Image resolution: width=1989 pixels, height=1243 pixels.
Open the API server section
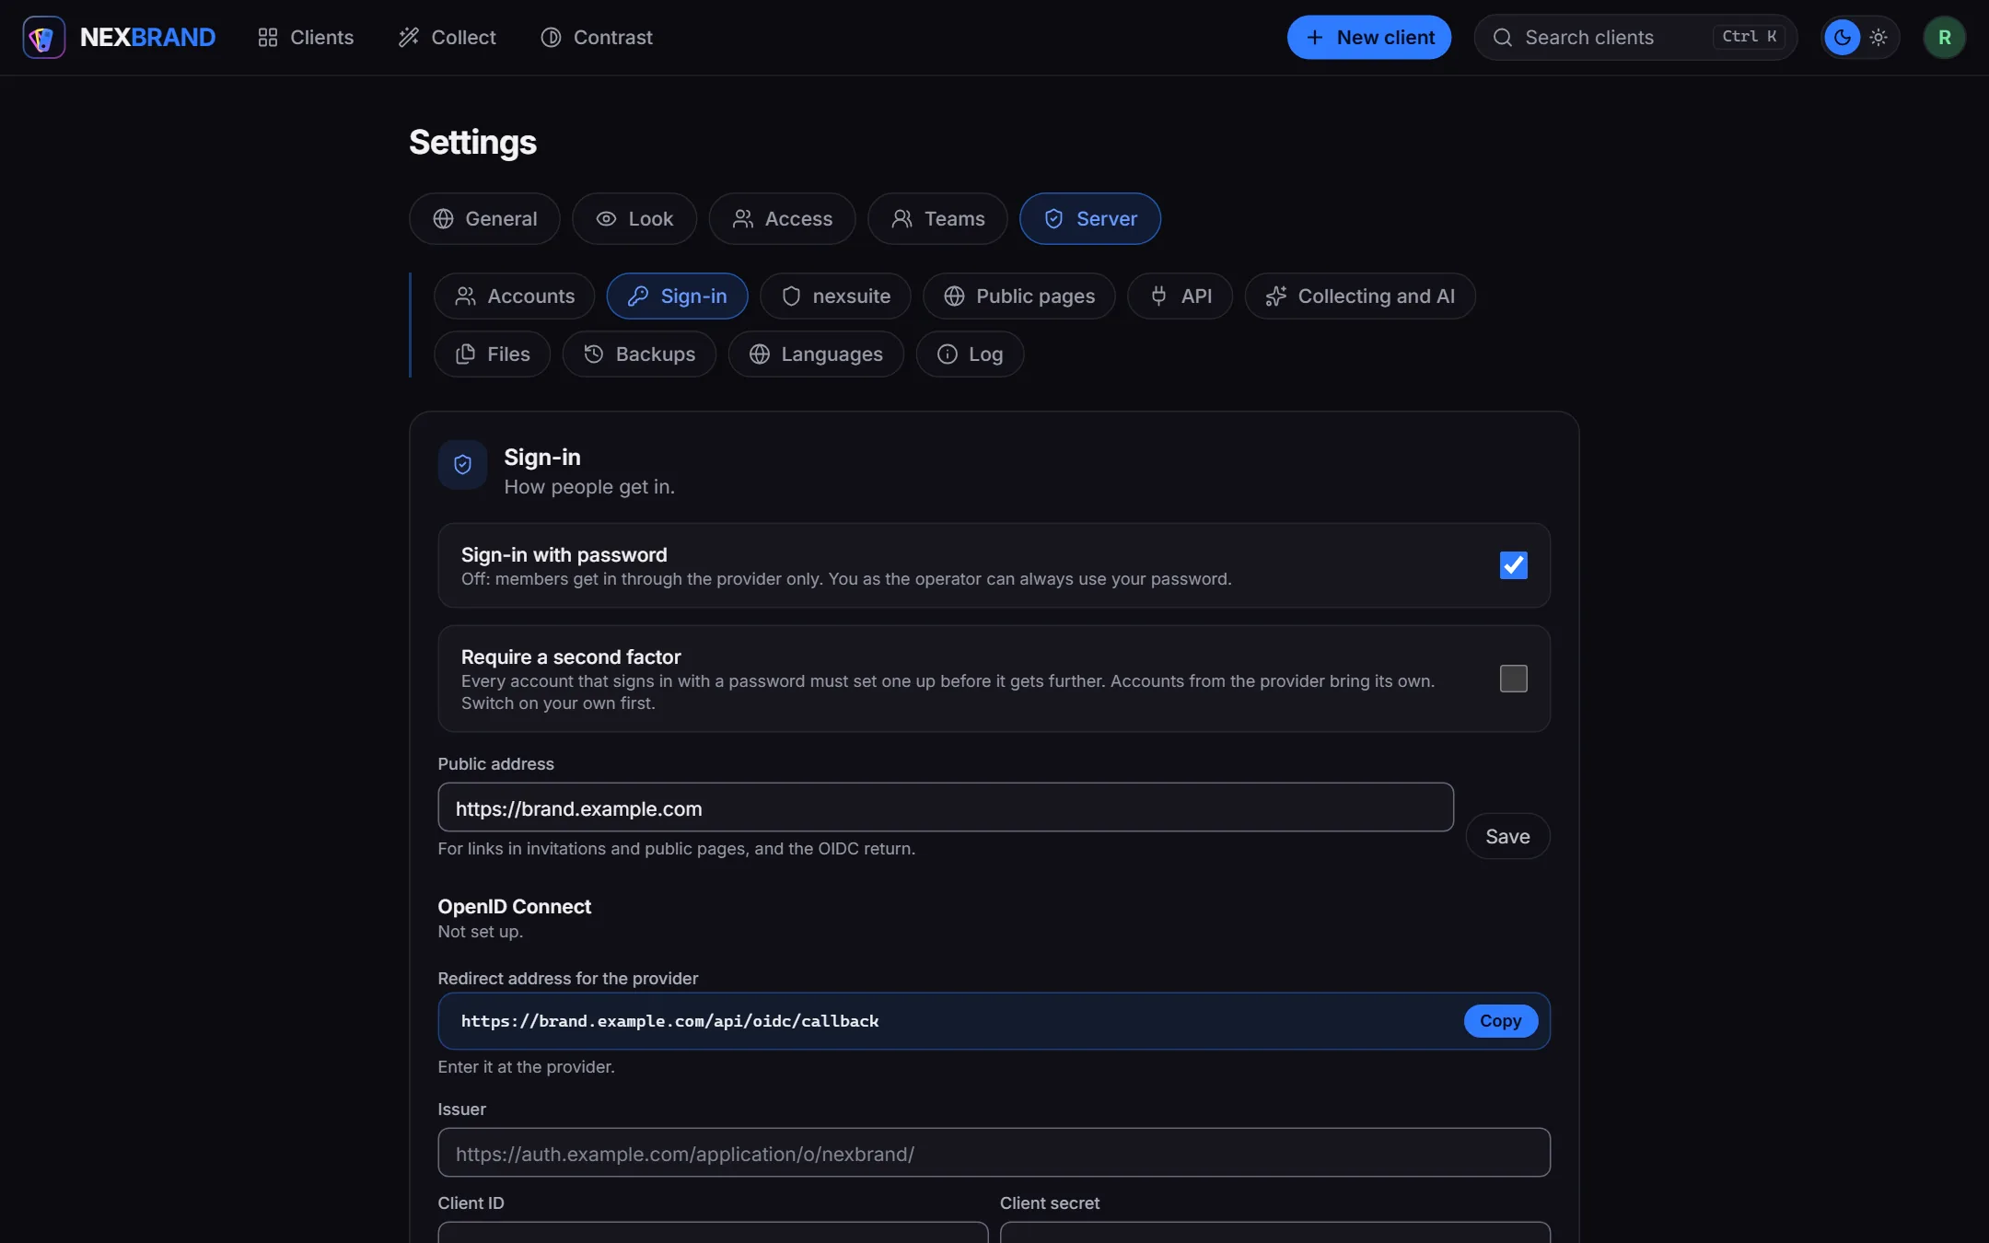[x=1180, y=296]
